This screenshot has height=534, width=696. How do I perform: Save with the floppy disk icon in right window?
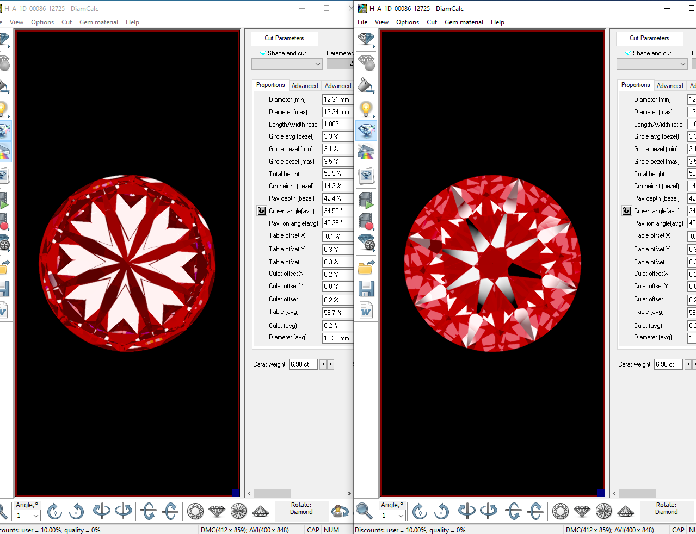pos(366,288)
